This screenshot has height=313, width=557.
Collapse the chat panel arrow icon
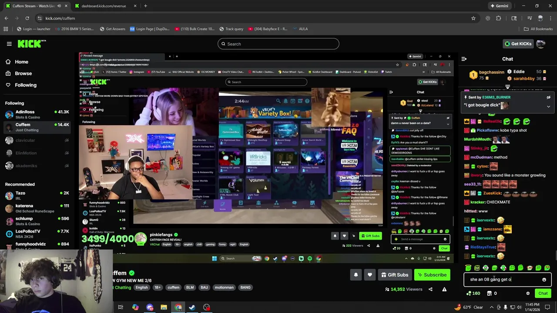tap(464, 59)
